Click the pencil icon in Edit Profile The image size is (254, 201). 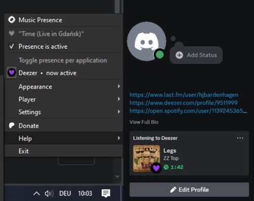pos(173,190)
